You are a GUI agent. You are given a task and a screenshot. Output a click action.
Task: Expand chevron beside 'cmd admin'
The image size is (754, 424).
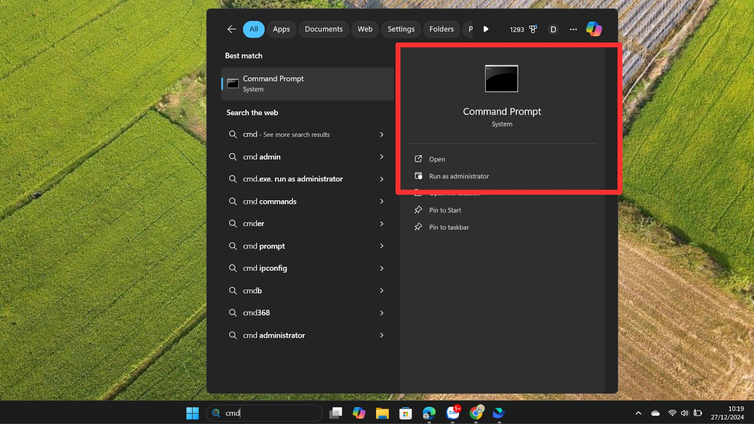click(382, 157)
